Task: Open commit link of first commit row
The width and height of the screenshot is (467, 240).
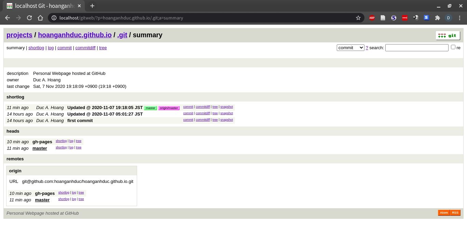Action: pos(188,120)
